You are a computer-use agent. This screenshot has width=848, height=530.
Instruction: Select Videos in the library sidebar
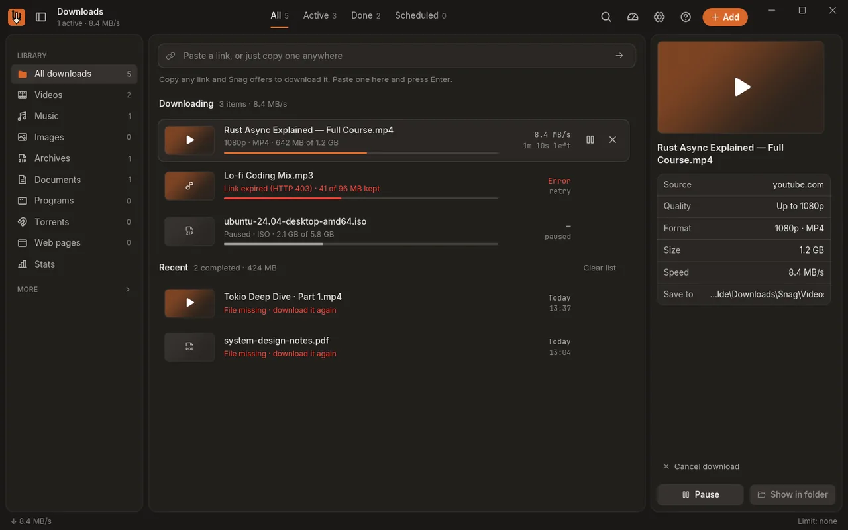click(x=74, y=95)
